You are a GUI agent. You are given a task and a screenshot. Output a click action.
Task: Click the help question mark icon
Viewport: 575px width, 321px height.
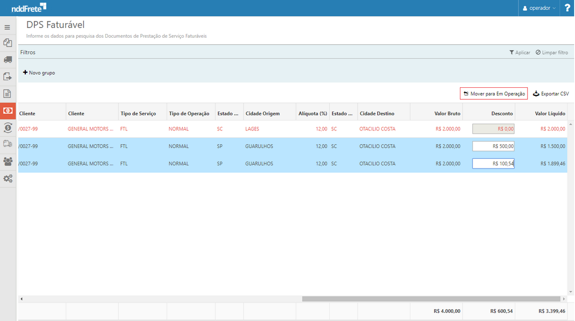tap(567, 8)
